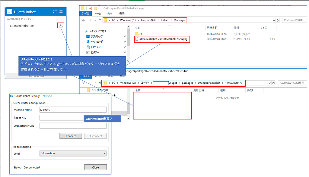
Task: Click .nuget in the lower breadcrumb
Action: 173,83
